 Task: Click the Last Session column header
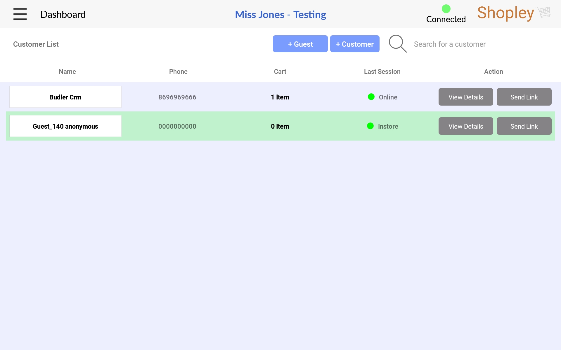tap(382, 72)
